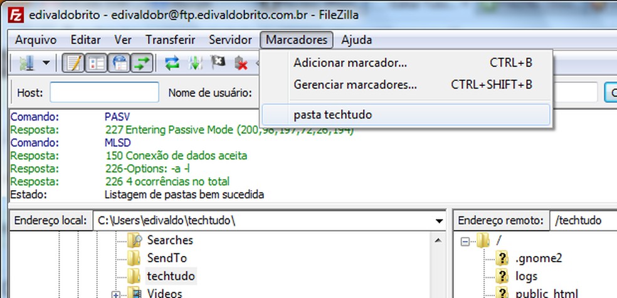Disconnect from the server icon
This screenshot has height=298, width=617.
coord(241,63)
